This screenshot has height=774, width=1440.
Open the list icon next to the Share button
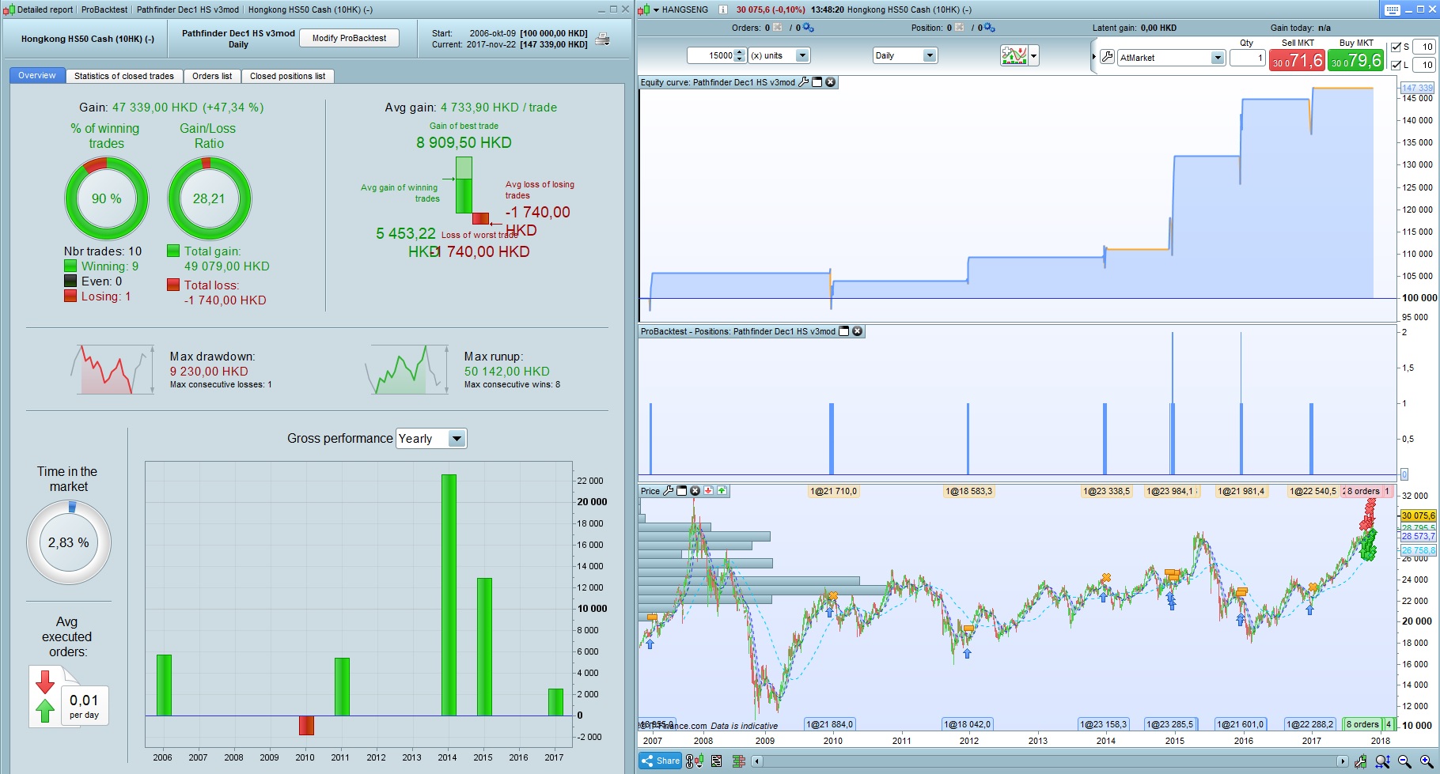[x=716, y=761]
